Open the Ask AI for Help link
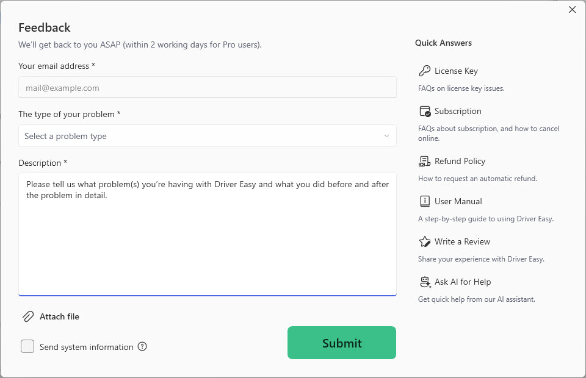586x378 pixels. [x=463, y=282]
